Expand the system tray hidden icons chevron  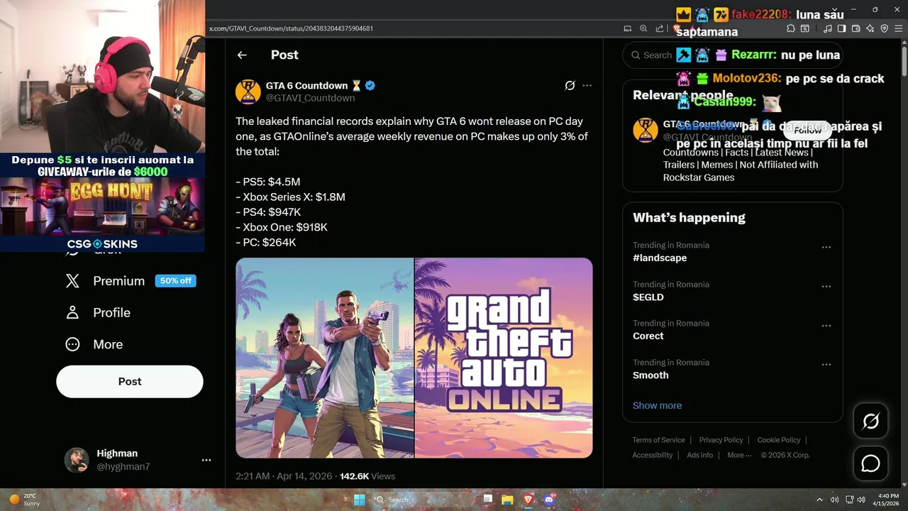pyautogui.click(x=819, y=500)
